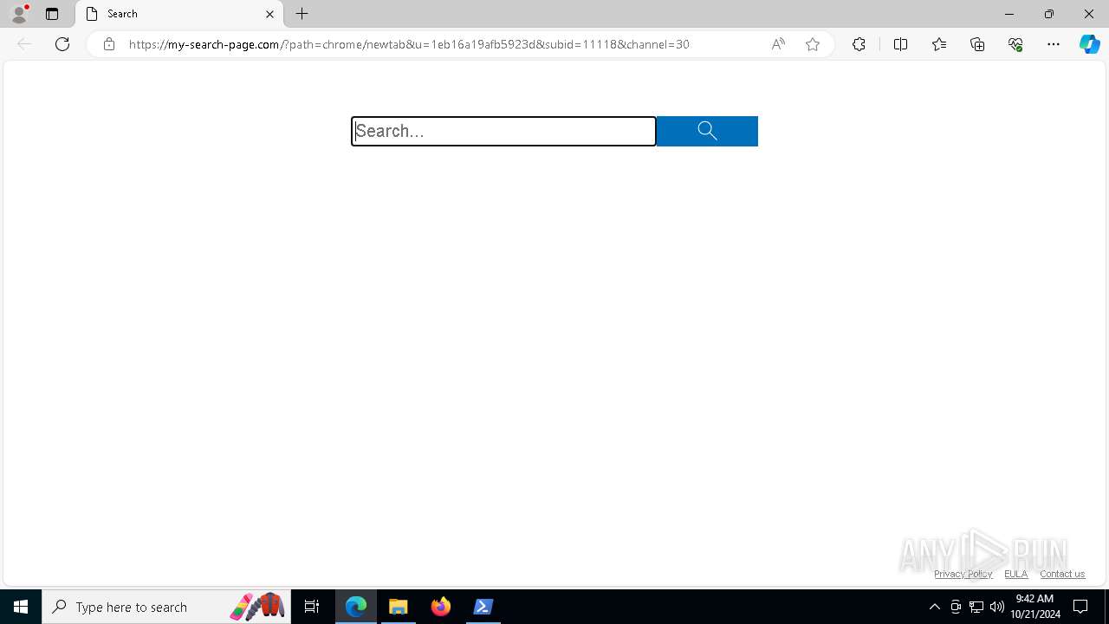1109x624 pixels.
Task: Open the network status tray icon
Action: pos(976,607)
